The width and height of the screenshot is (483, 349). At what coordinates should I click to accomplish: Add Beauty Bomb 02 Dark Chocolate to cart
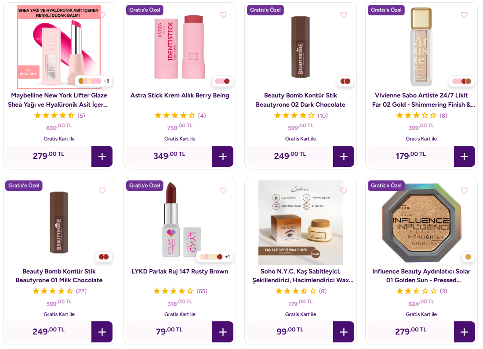point(343,156)
